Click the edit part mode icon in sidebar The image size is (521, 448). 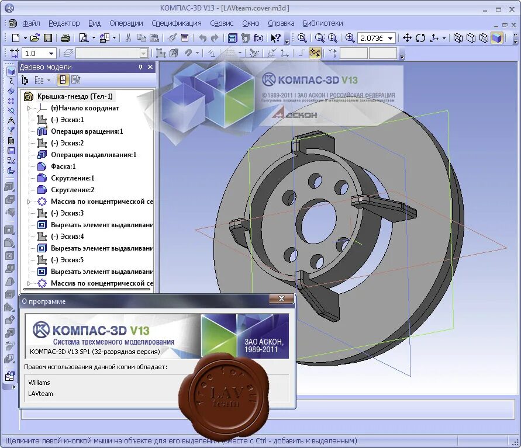11,71
